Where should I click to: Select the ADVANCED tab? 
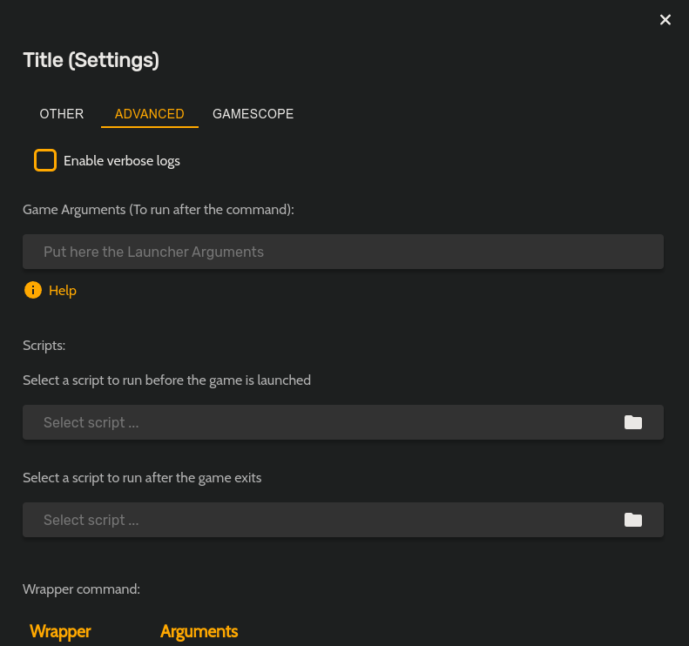[x=150, y=114]
